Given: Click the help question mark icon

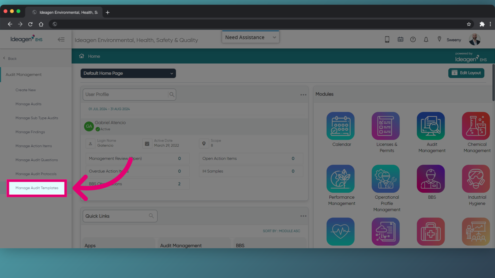Looking at the screenshot, I should 413,39.
